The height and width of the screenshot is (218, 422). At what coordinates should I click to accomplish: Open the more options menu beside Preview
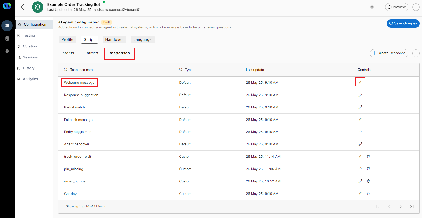416,7
